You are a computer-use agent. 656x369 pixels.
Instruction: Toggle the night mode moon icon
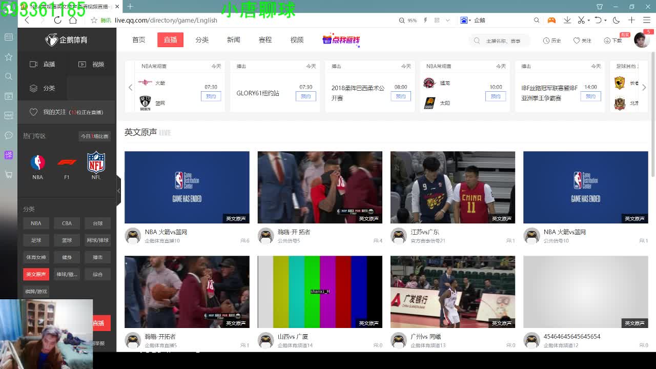pyautogui.click(x=616, y=20)
